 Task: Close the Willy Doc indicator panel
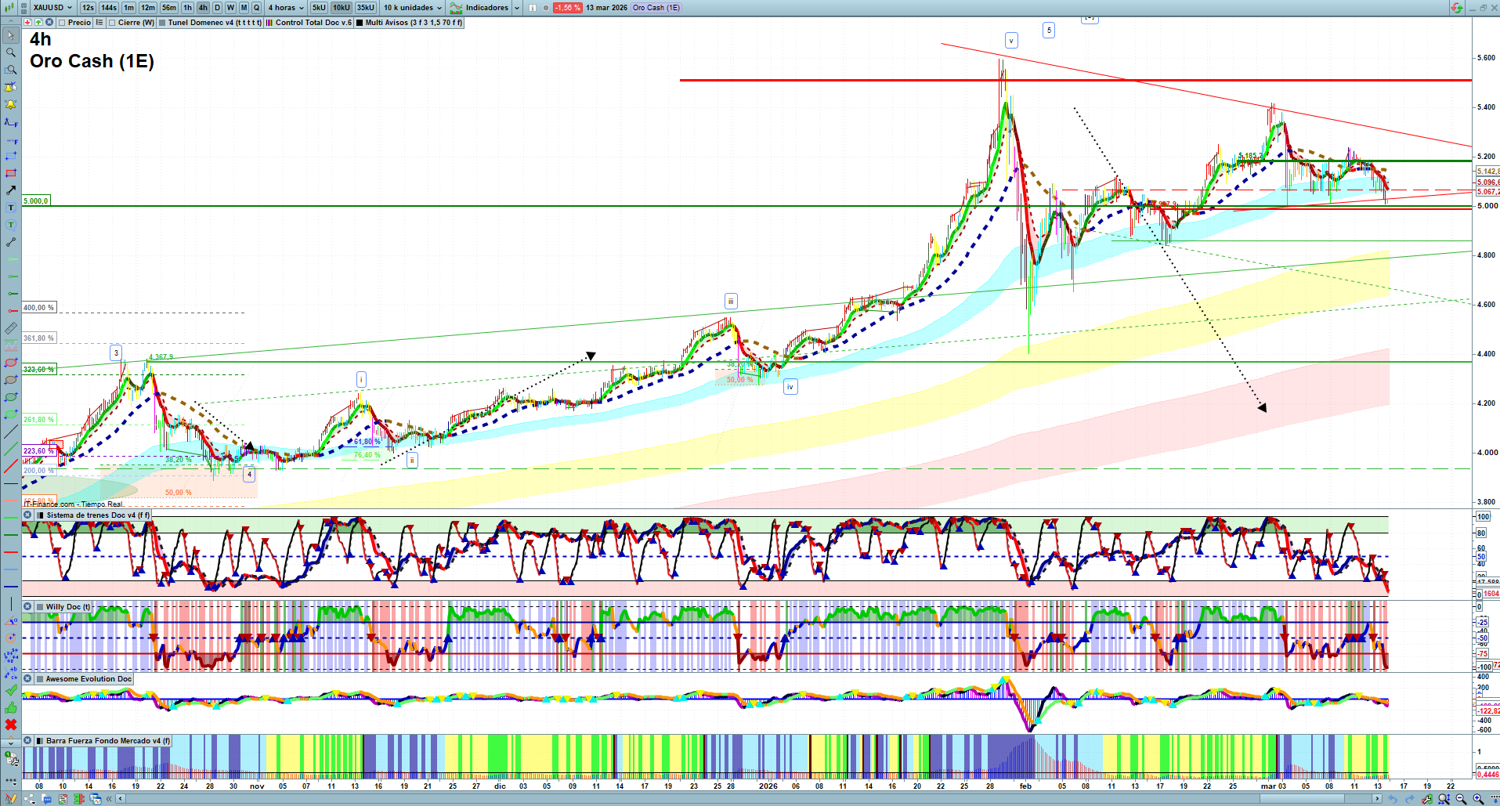click(x=28, y=607)
